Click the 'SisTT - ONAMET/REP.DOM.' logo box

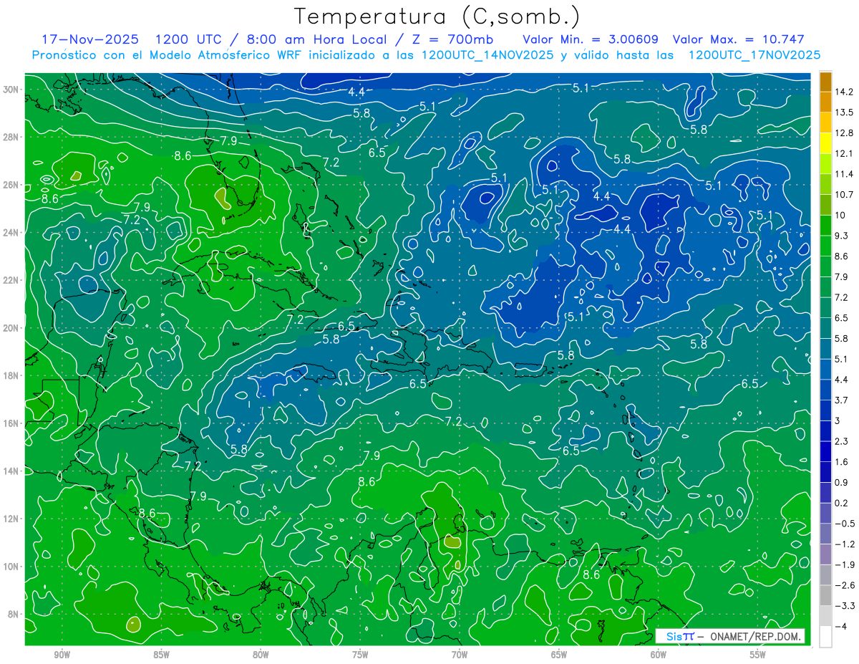coord(730,636)
